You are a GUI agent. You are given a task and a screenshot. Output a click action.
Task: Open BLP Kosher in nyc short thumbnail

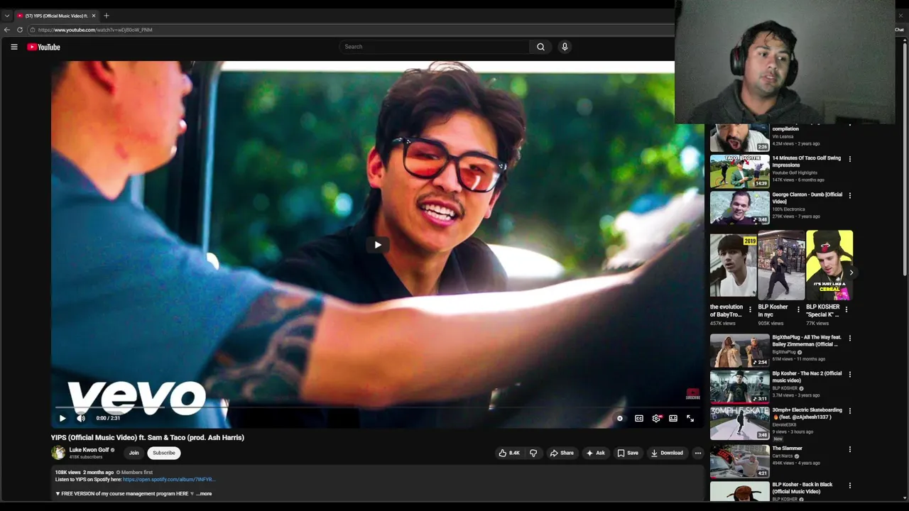tap(781, 264)
